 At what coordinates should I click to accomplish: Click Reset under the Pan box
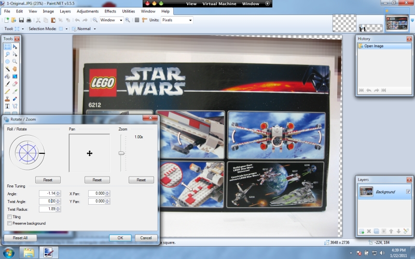click(97, 180)
